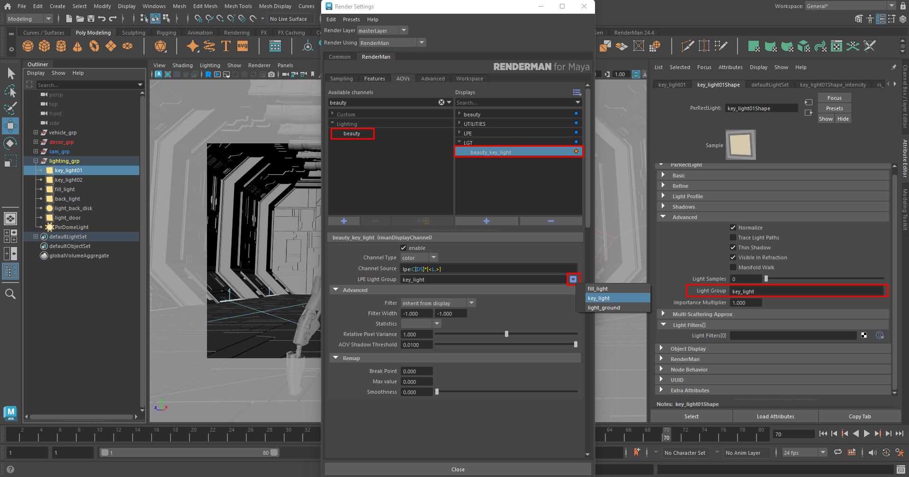
Task: Toggle the channel enable checkbox
Action: 404,248
